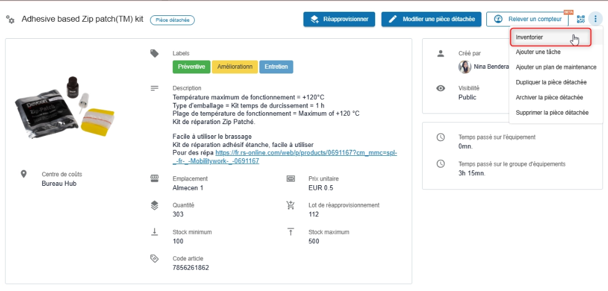The width and height of the screenshot is (608, 291).
Task: Click the Code article barcode tag icon
Action: coord(155,259)
